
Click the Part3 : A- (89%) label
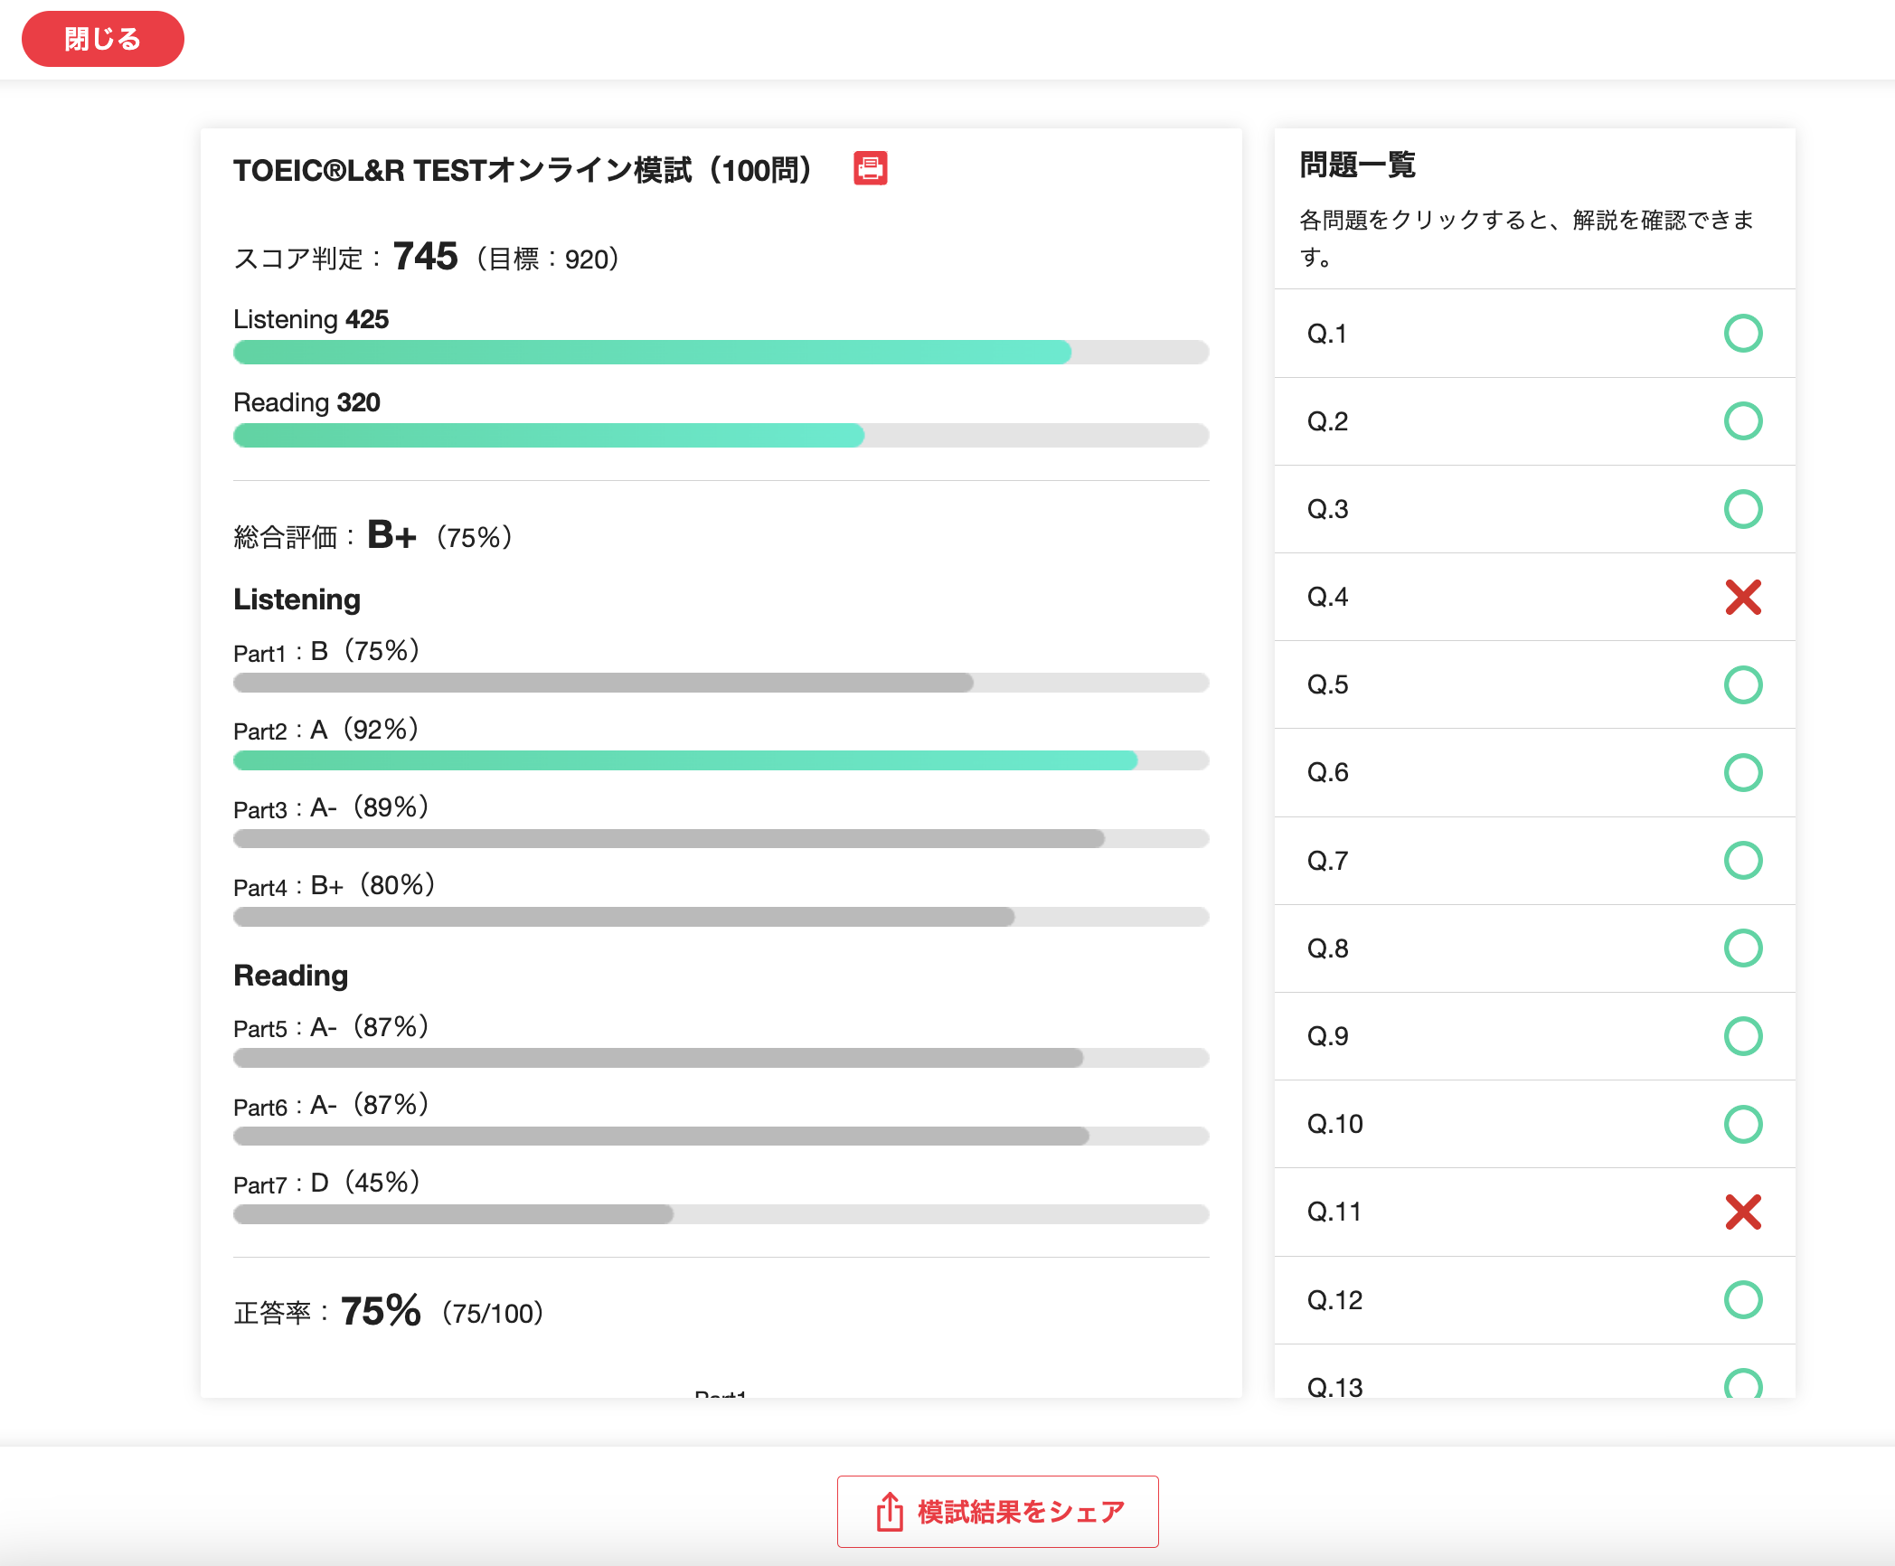click(x=332, y=807)
